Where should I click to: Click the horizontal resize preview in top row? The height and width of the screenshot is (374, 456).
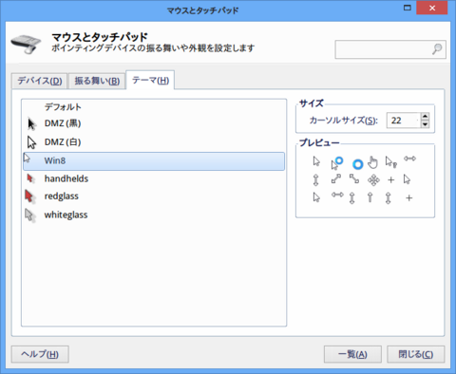[409, 159]
